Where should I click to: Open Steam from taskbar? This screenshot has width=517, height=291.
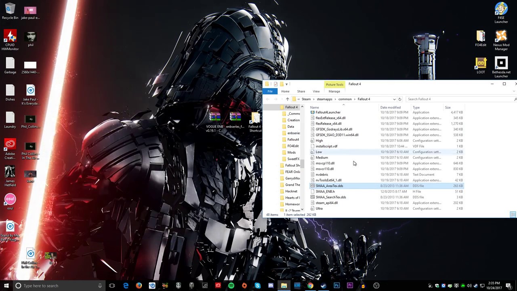point(324,286)
